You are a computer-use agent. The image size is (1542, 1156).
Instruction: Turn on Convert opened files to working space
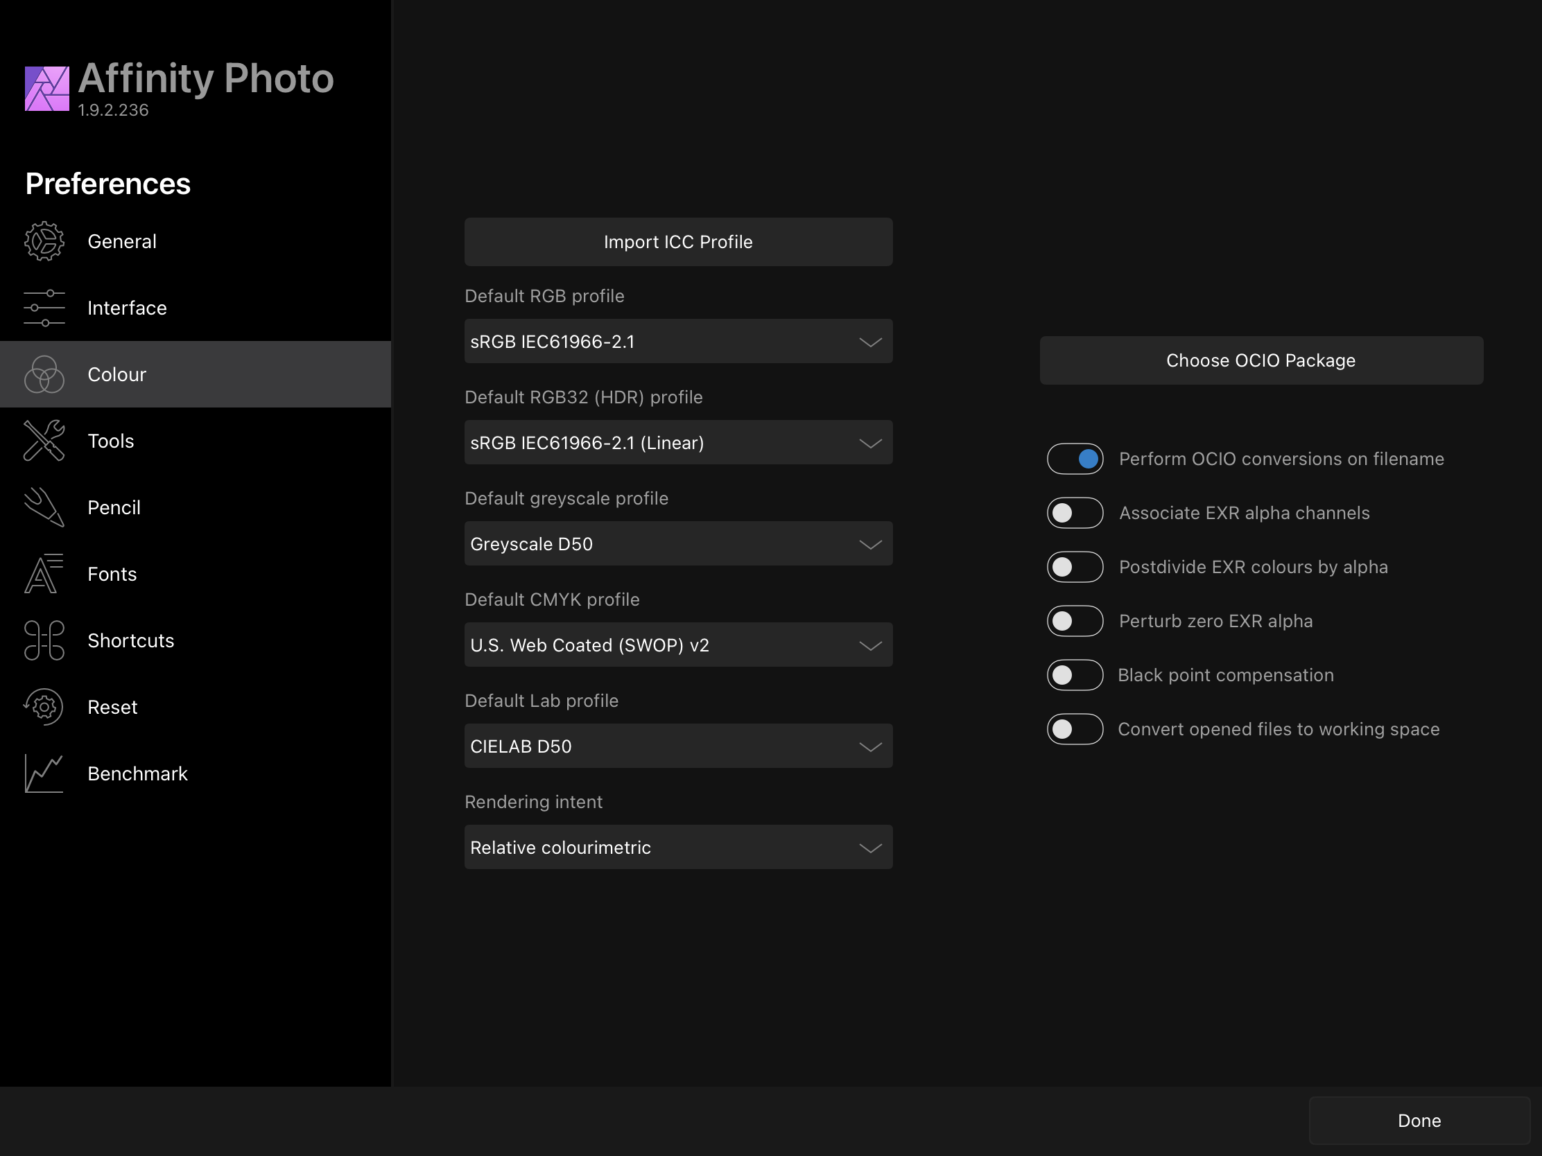coord(1075,729)
